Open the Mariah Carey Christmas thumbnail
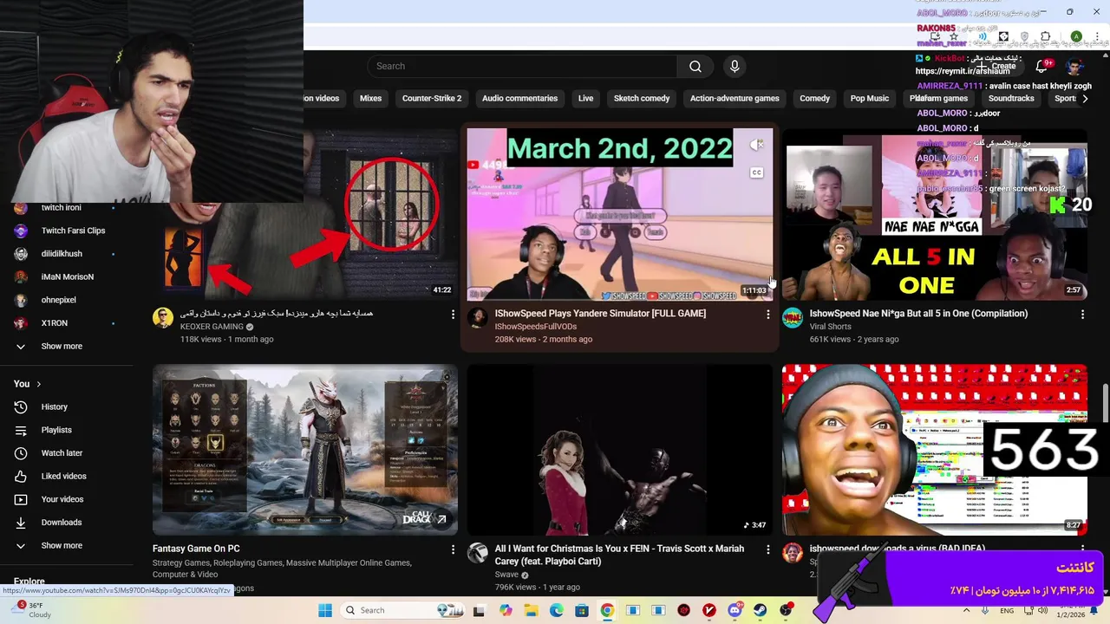 point(620,450)
